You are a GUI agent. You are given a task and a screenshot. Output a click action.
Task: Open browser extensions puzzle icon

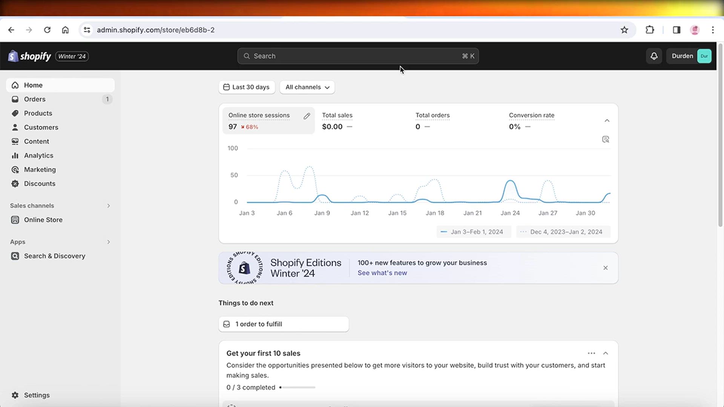tap(650, 30)
